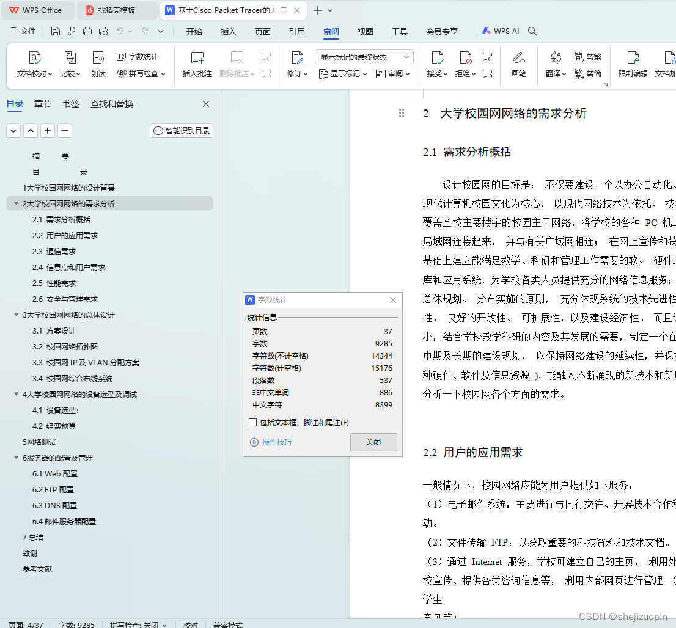Convert with 简转繁 button
Viewport: 676px width, 628px height.
tap(587, 57)
